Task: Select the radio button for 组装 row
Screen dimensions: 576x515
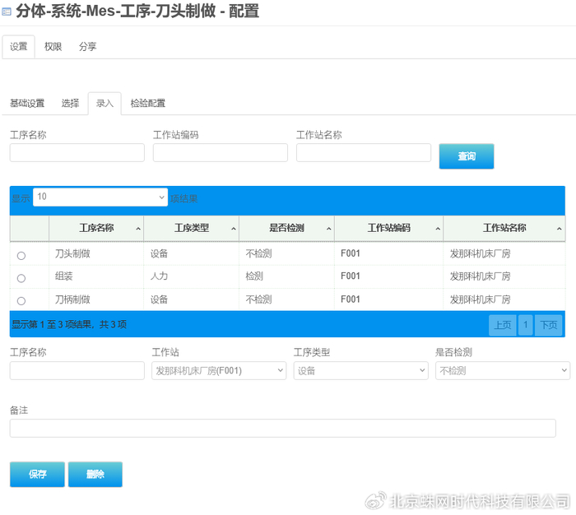Action: (21, 278)
